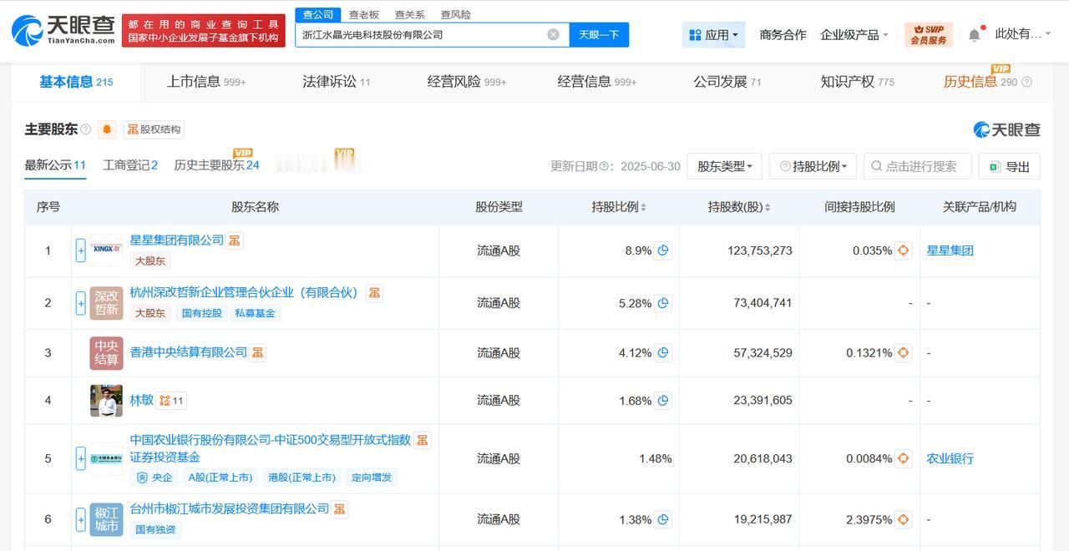1069x551 pixels.
Task: Open equity structure icon beside 星星集团有限公司
Action: (x=235, y=240)
